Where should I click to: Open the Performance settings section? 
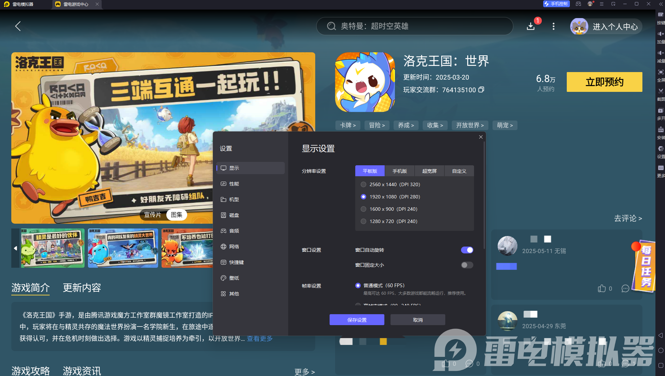[x=234, y=184]
